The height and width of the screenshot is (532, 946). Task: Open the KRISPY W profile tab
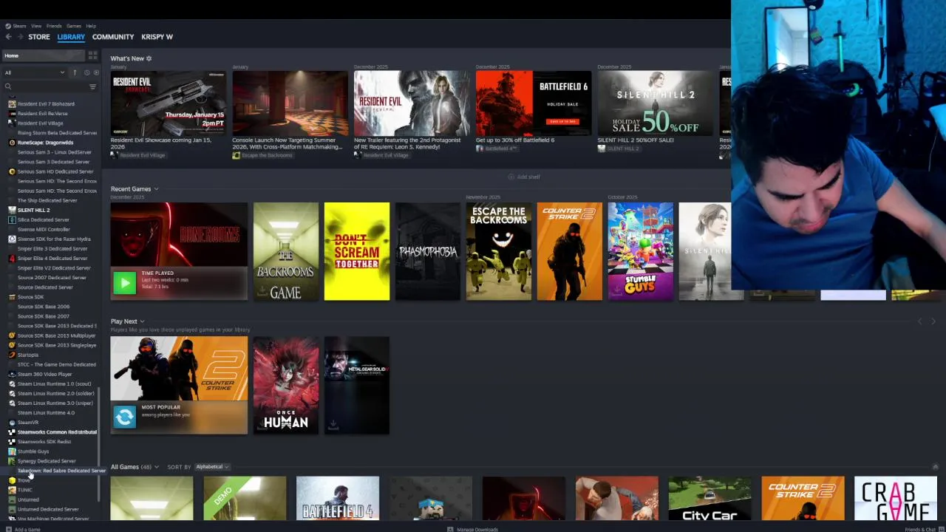tap(157, 37)
